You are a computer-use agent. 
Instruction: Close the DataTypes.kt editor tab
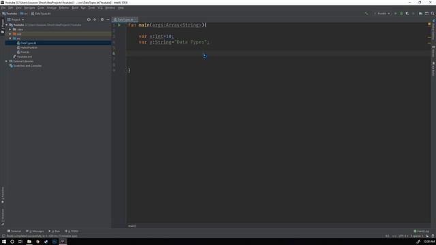[x=136, y=20]
